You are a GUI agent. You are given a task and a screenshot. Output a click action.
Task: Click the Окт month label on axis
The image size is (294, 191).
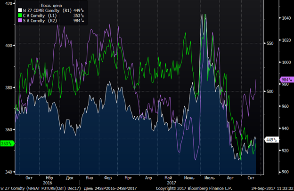pos(29,178)
